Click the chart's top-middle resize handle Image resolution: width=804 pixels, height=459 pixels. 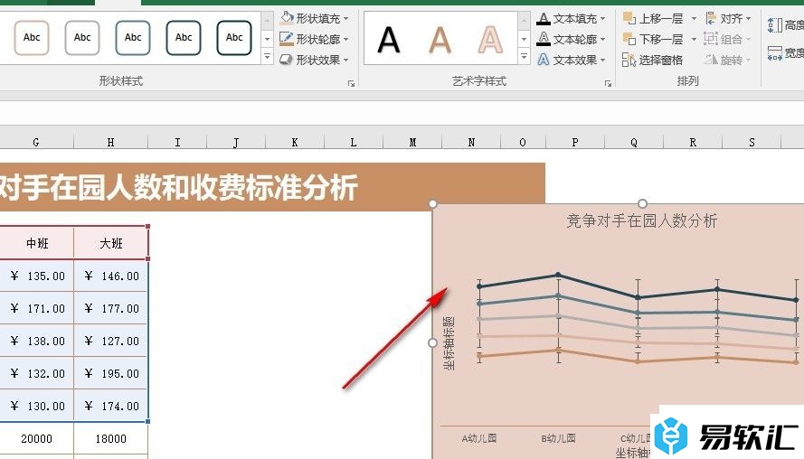click(642, 203)
